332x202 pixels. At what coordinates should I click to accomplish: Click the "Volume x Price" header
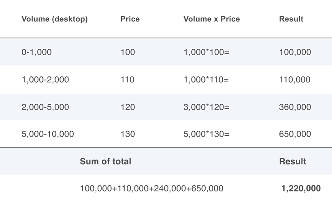211,19
